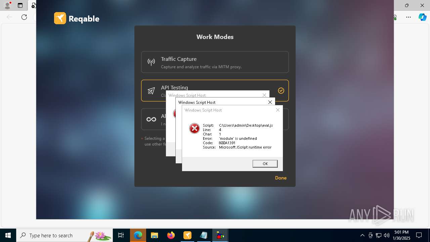Open the Edge profile avatar icon

pyautogui.click(x=7, y=5)
